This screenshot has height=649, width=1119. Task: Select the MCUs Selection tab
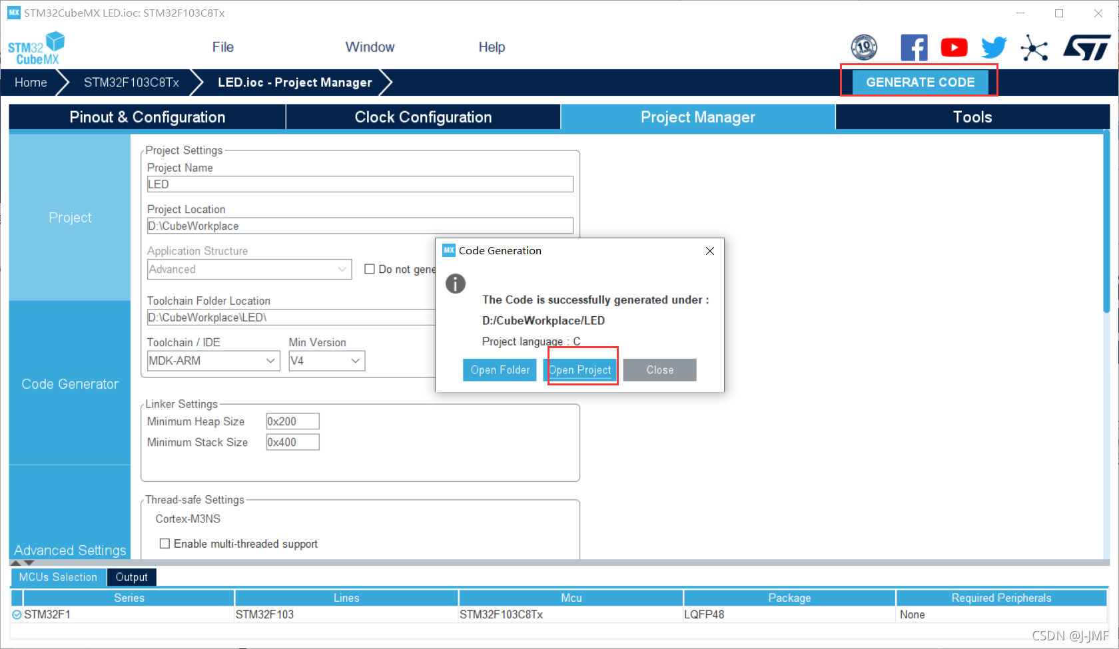(x=58, y=577)
